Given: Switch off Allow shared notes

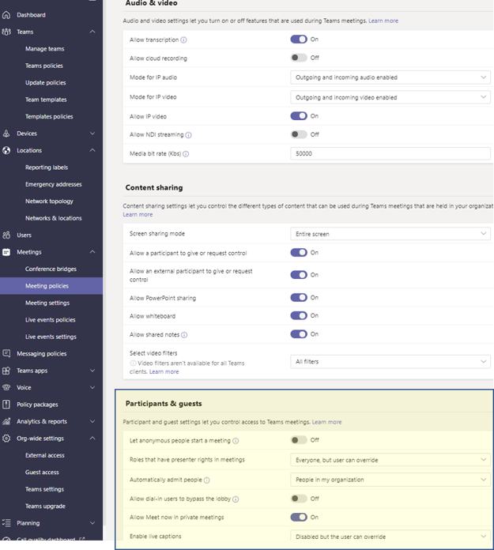Looking at the screenshot, I should (299, 334).
